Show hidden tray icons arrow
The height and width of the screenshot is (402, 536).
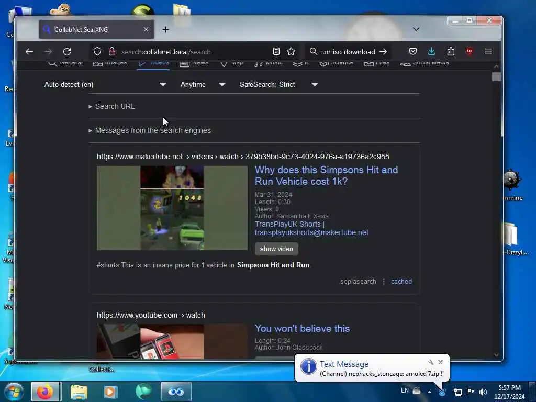pos(429,392)
